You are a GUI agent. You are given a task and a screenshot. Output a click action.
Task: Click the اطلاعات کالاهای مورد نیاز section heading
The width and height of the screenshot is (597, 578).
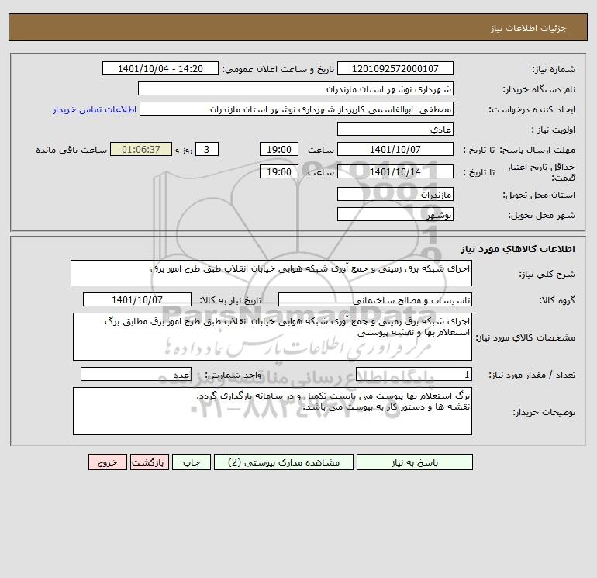click(518, 249)
